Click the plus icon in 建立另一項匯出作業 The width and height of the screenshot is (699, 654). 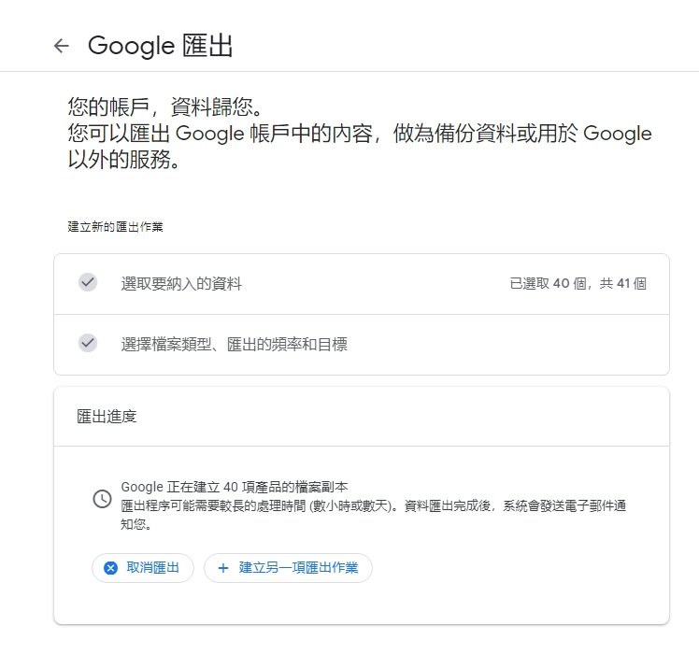pyautogui.click(x=223, y=568)
